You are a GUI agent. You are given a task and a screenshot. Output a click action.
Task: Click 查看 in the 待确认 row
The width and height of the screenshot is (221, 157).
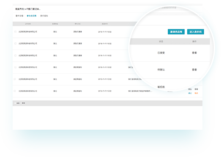(x=194, y=70)
